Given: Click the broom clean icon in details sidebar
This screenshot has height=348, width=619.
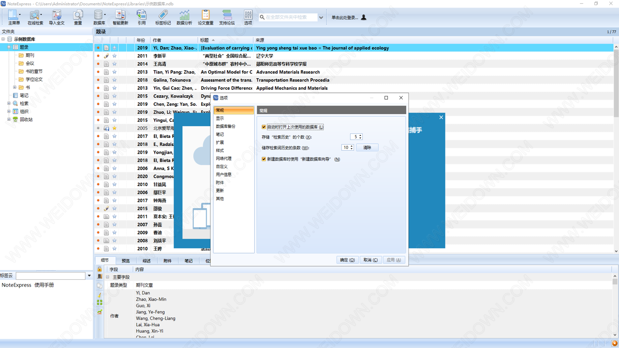Looking at the screenshot, I should click(x=100, y=294).
